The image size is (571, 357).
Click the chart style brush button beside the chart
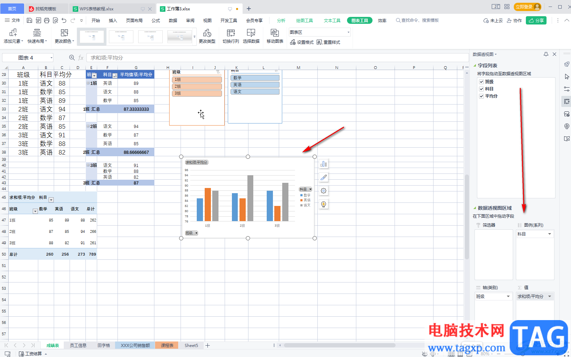point(324,177)
